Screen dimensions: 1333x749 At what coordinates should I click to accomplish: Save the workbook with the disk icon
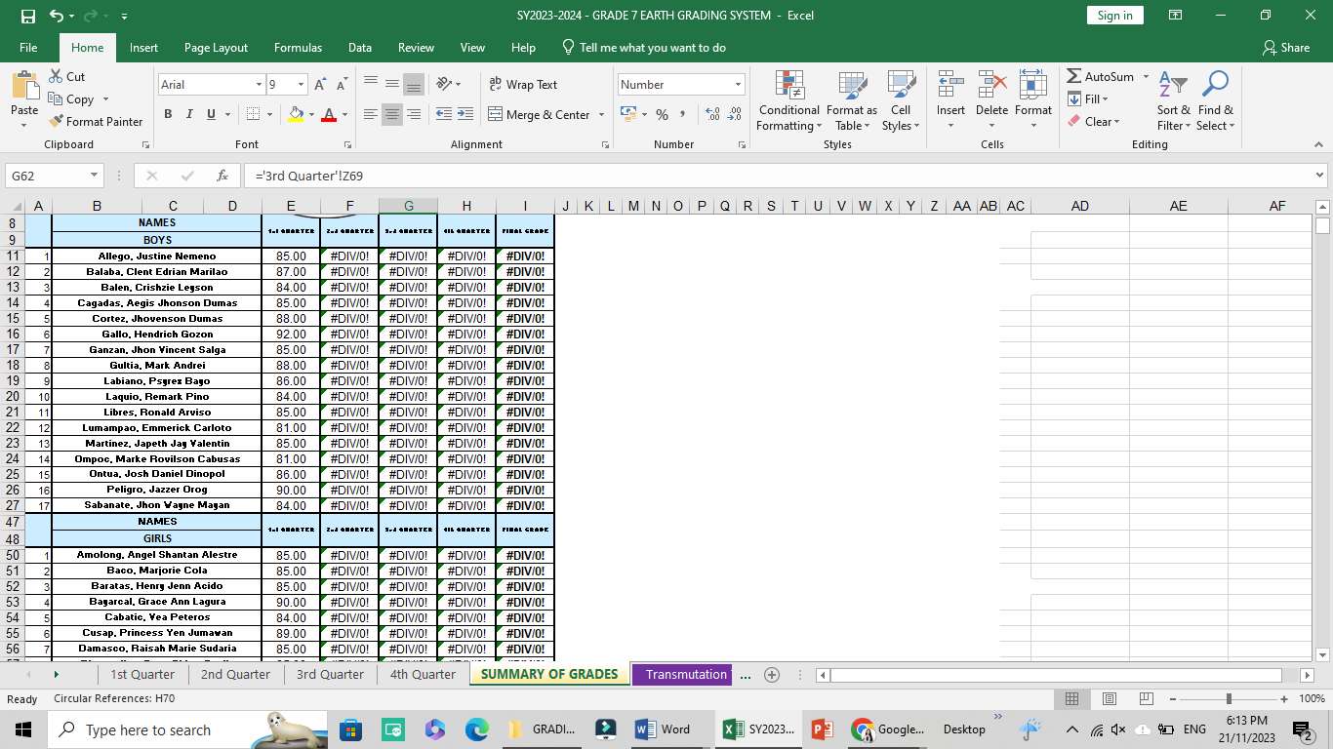point(27,16)
